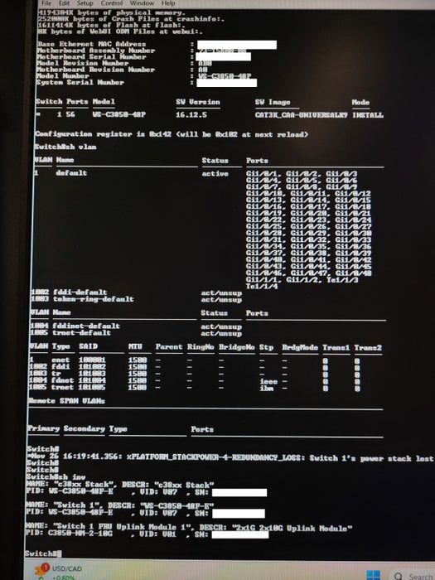Click the 'Secondary' column header
Image resolution: width=435 pixels, height=580 pixels.
(85, 428)
